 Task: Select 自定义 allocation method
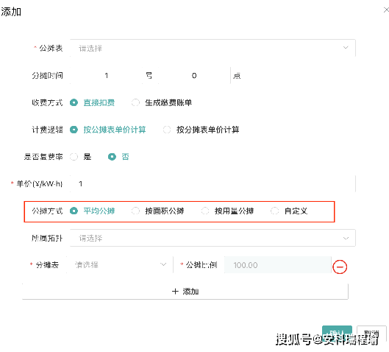(289, 211)
